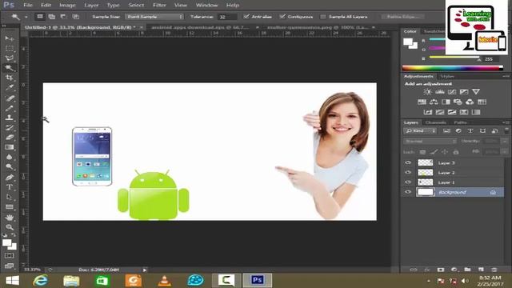Hide the Background layer eye icon
Image resolution: width=512 pixels, height=288 pixels.
[x=408, y=192]
